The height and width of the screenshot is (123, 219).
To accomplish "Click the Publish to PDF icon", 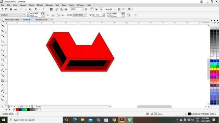I will pos(66,9).
